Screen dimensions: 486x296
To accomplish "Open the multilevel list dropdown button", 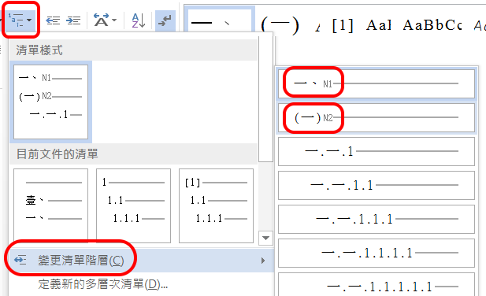I will 20,20.
